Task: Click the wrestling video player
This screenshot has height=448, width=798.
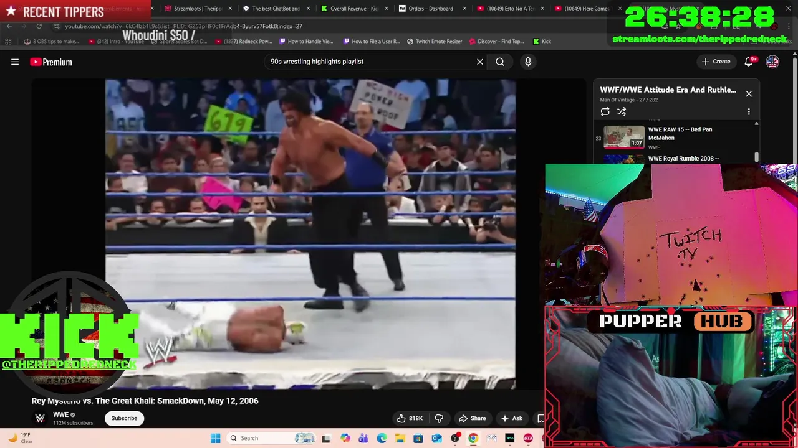Action: click(310, 234)
